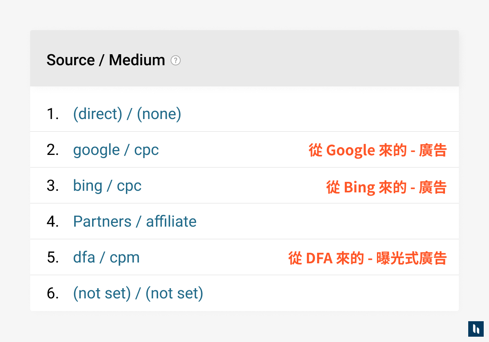Open the Partners / affiliate link
This screenshot has width=489, height=342.
pos(134,221)
